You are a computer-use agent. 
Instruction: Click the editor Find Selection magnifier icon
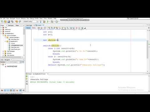49,28
